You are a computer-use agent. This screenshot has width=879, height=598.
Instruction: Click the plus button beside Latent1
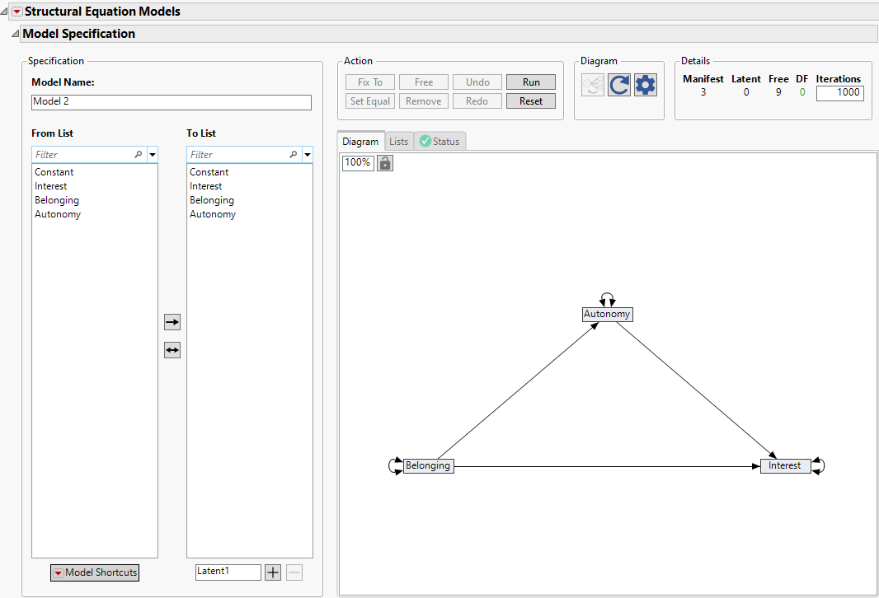272,572
